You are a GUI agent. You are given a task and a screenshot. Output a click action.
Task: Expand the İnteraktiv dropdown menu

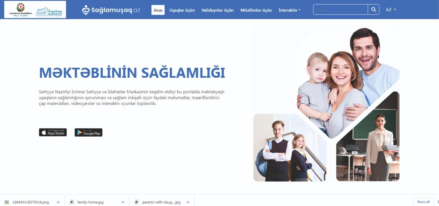(x=289, y=10)
